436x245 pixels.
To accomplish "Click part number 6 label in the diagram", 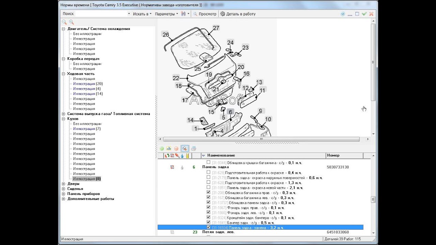I will [x=230, y=112].
